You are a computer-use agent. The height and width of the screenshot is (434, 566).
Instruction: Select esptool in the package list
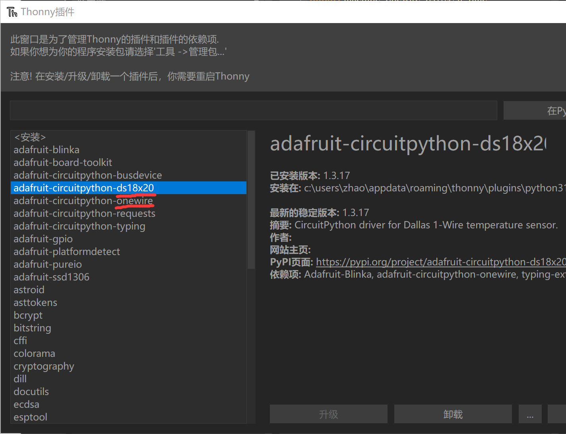pyautogui.click(x=129, y=417)
